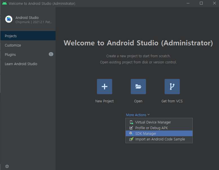219x170 pixels.
Task: Open SDK Manager from More Actions
Action: click(159, 133)
